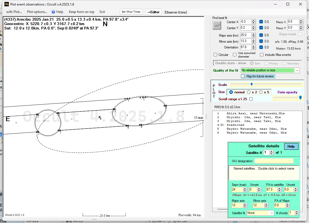Click the Set 'Miss' Times button
The image size is (309, 223).
(x=131, y=12)
